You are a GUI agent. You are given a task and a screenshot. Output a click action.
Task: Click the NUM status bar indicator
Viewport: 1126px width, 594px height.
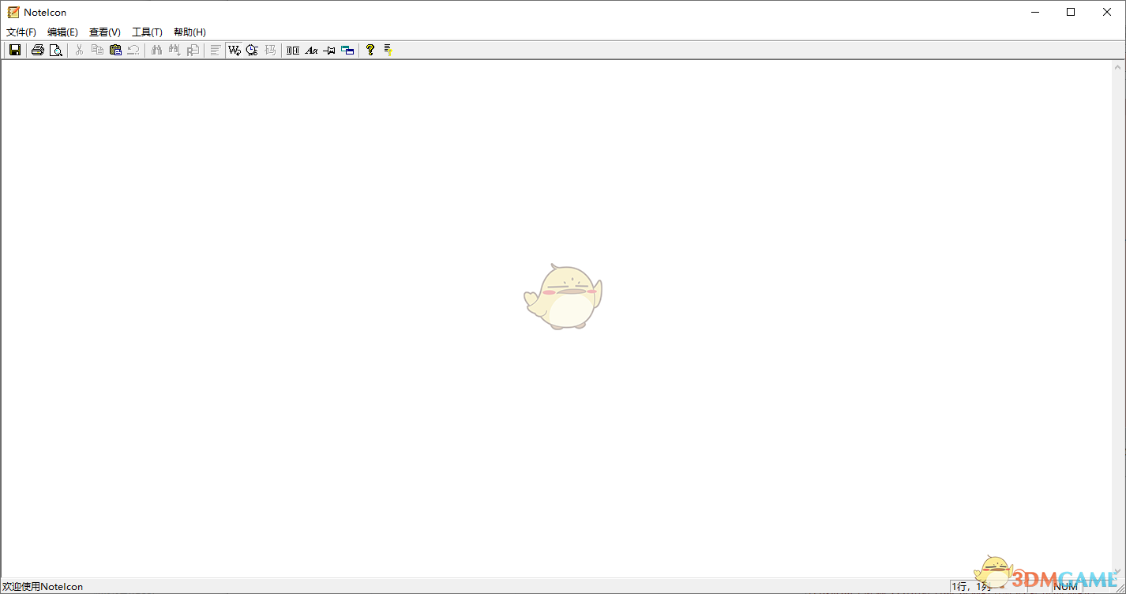point(1065,586)
